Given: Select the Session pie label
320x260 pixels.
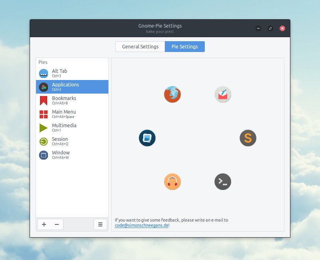Looking at the screenshot, I should click(60, 139).
